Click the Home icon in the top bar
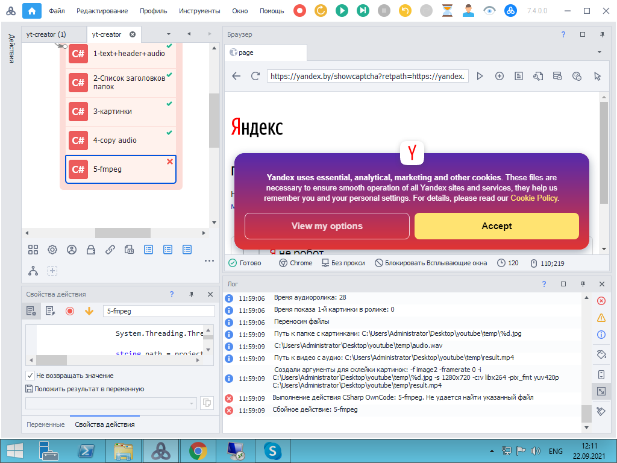The width and height of the screenshot is (617, 463). point(32,11)
